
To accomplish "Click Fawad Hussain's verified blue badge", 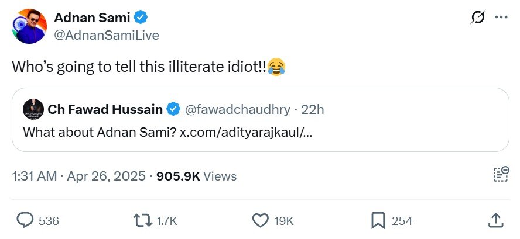I will tap(173, 109).
